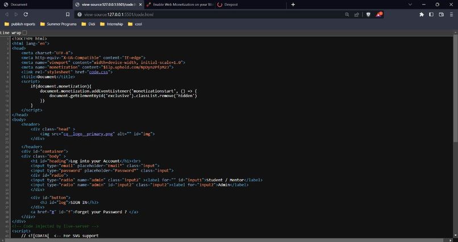Open the Internship bookmark folder
This screenshot has height=242, width=458.
[x=111, y=24]
